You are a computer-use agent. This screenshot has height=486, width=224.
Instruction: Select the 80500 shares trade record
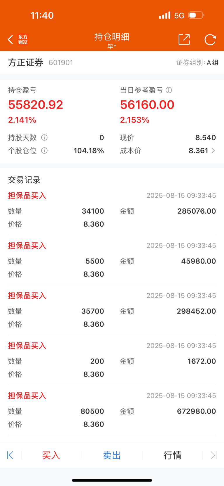pyautogui.click(x=112, y=410)
